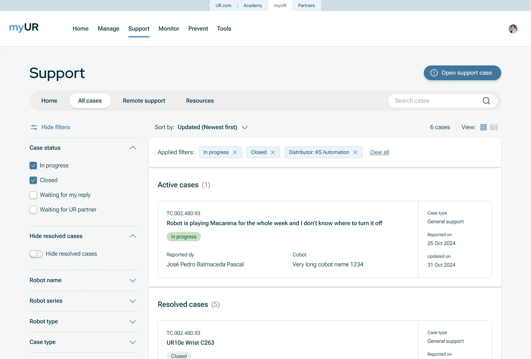Toggle Hide resolved cases switch

pyautogui.click(x=36, y=254)
